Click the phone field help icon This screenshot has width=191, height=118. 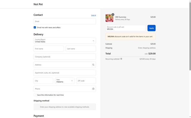[x=93, y=89]
